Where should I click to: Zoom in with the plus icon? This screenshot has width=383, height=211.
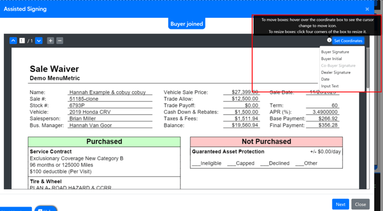[50, 41]
